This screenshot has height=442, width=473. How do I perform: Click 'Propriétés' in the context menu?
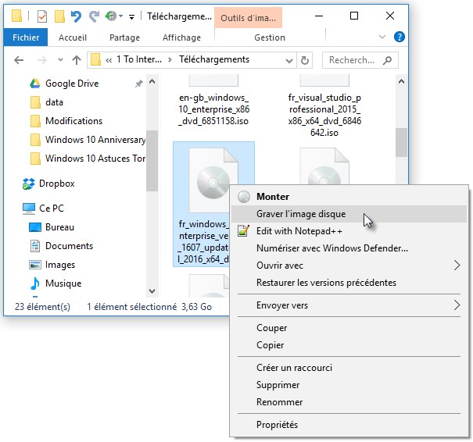pyautogui.click(x=277, y=425)
